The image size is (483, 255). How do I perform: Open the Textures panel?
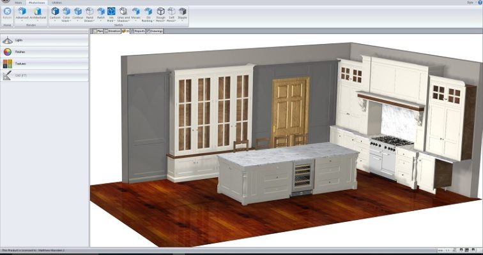pyautogui.click(x=44, y=64)
